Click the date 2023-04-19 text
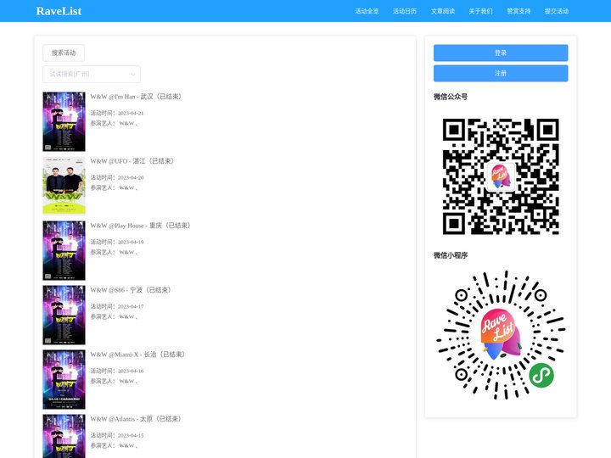The height and width of the screenshot is (458, 611). tap(131, 243)
